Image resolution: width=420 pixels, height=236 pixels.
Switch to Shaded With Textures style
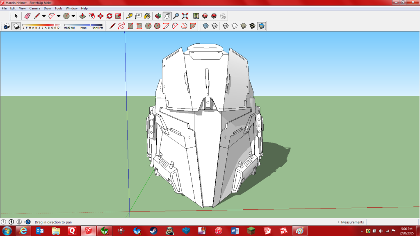(x=252, y=26)
